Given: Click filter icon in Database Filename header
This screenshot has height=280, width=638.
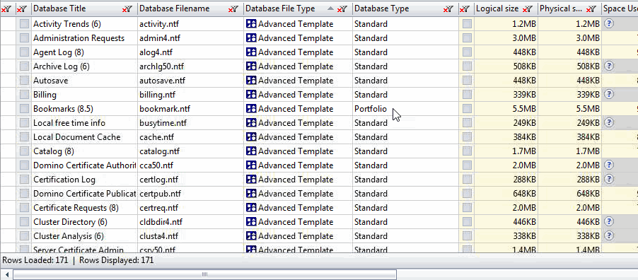Looking at the screenshot, I should tap(233, 8).
